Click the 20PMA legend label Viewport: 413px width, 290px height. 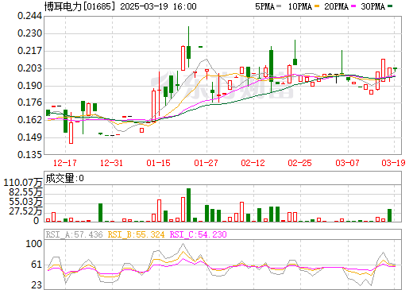[x=336, y=6]
